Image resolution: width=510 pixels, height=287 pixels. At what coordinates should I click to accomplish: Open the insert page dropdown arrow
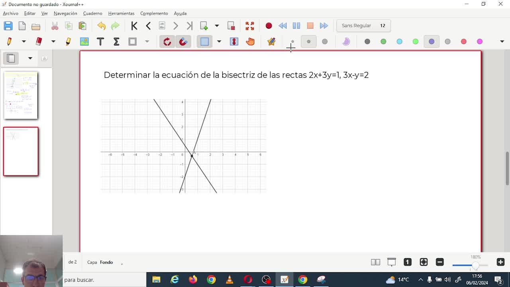click(x=217, y=26)
